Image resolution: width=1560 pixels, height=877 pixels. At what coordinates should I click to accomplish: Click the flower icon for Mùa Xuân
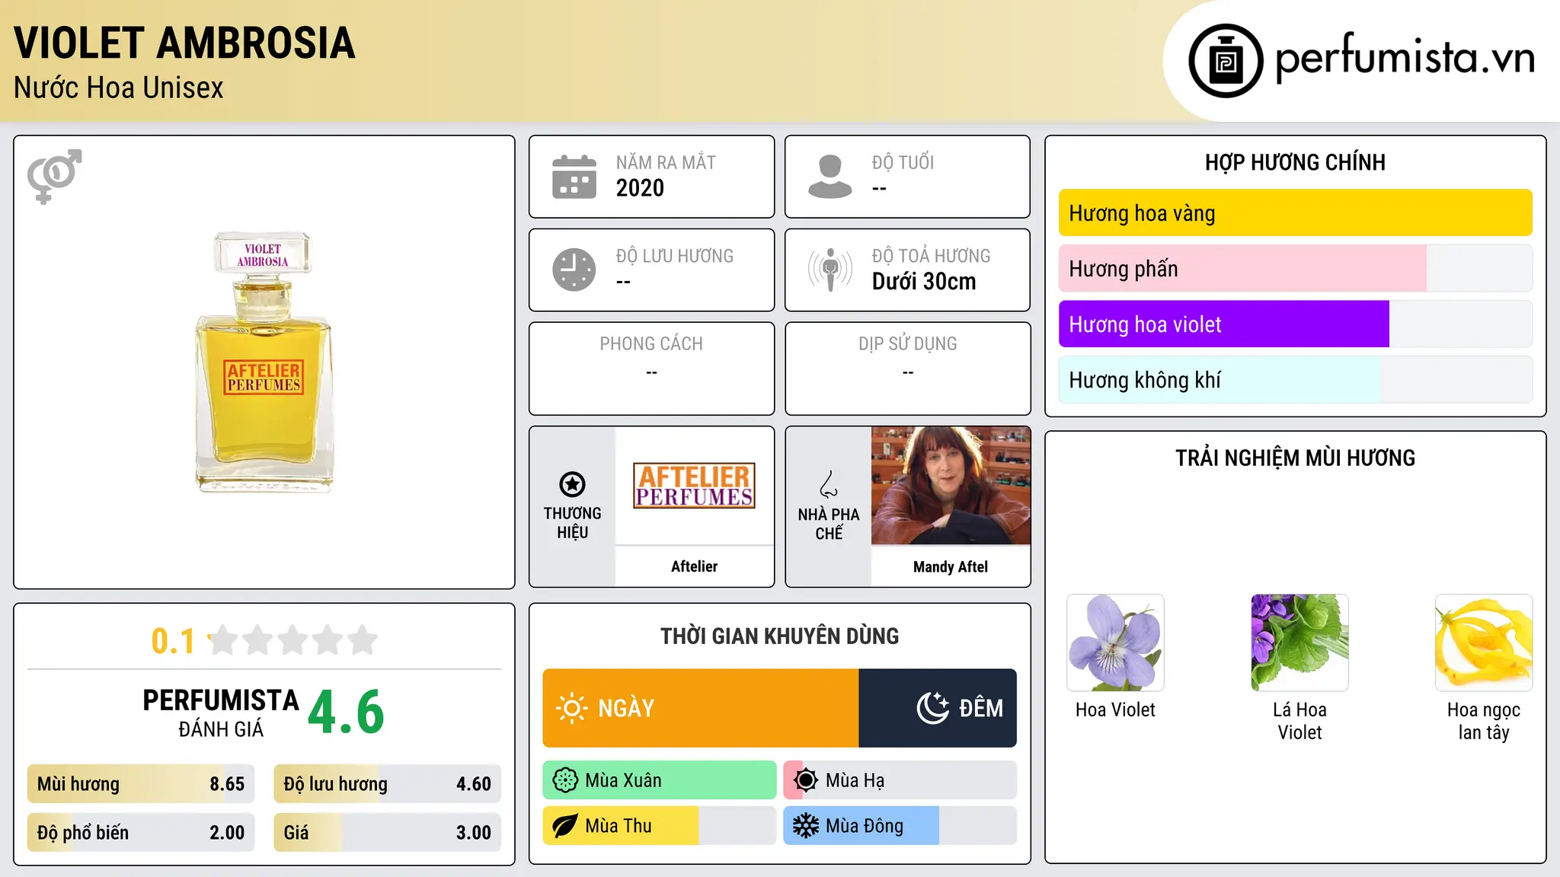coord(565,780)
